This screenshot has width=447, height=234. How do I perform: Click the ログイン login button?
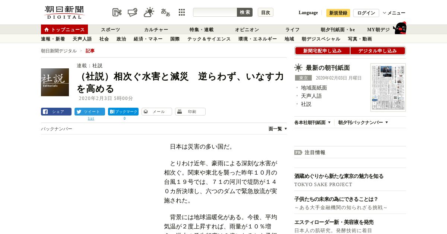[x=366, y=13]
